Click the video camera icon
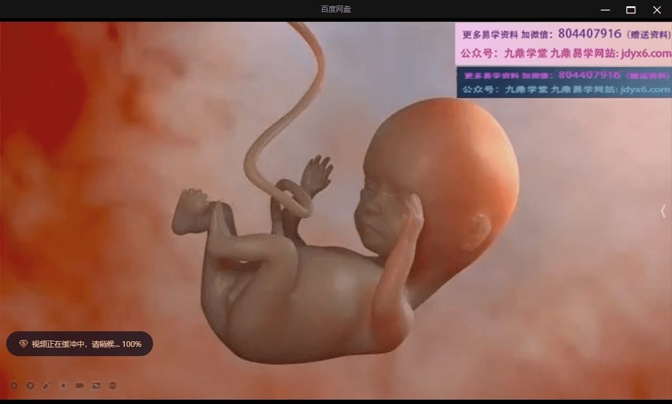The width and height of the screenshot is (672, 404). (80, 385)
